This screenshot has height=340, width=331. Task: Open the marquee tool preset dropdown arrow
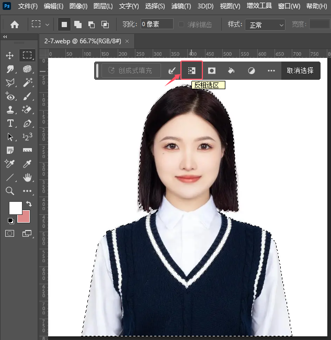click(x=47, y=25)
